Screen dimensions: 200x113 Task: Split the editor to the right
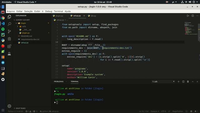[192, 16]
